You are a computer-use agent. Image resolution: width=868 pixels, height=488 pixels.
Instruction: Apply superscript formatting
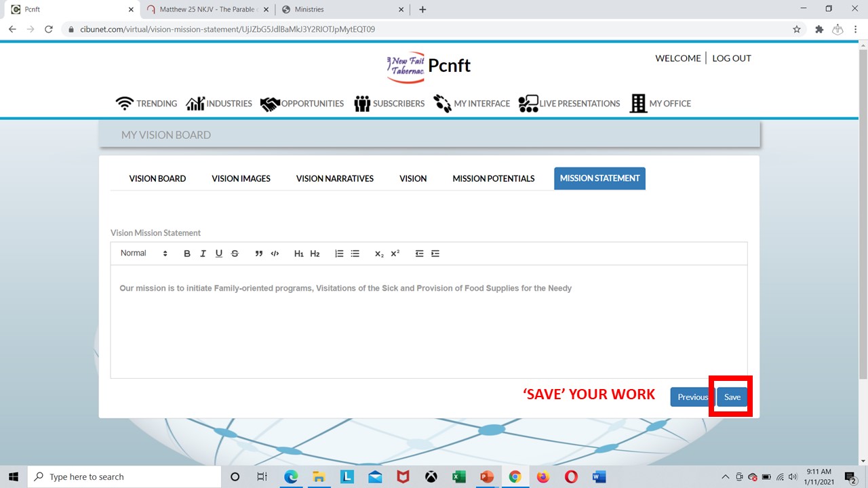tap(395, 253)
